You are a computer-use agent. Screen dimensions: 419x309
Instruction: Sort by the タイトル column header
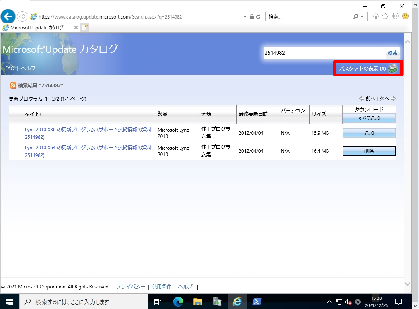[x=35, y=114]
